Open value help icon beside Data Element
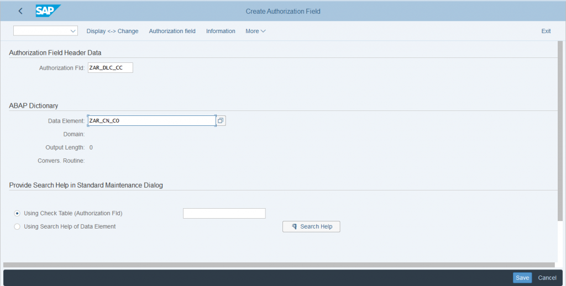 pos(221,121)
